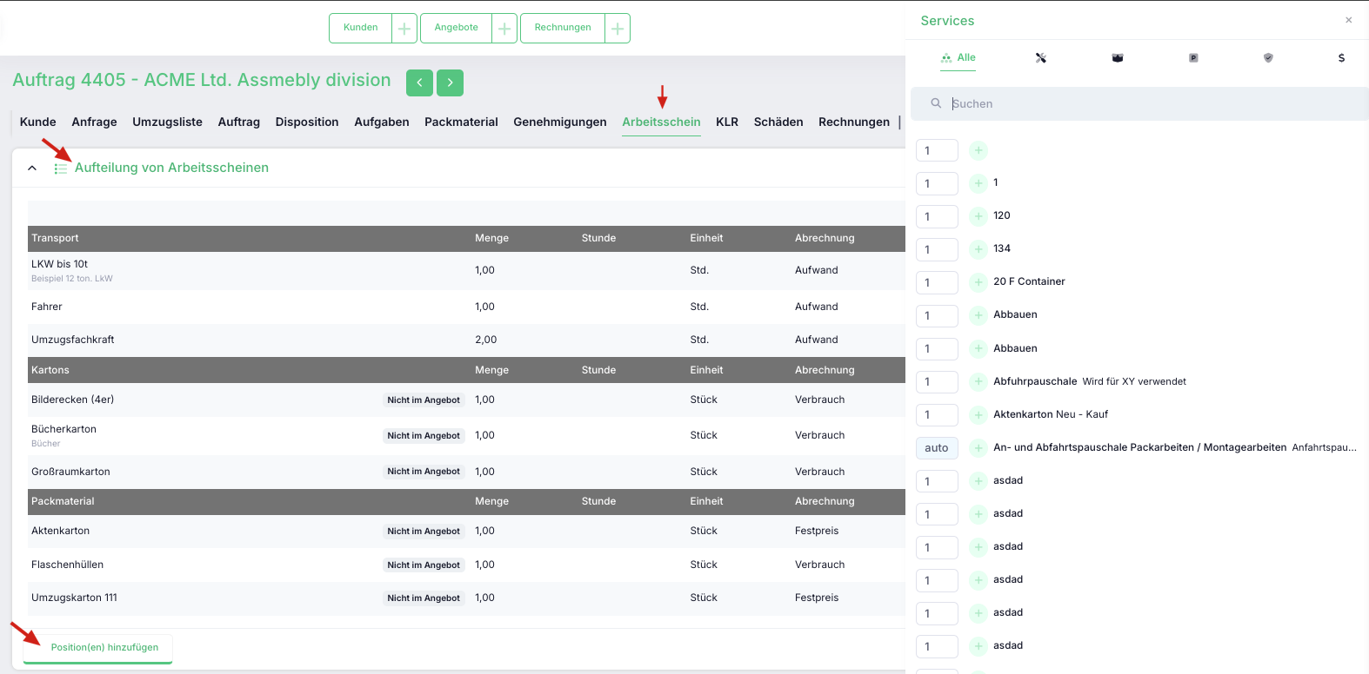1369x674 pixels.
Task: Open the tools category in Services
Action: click(1040, 58)
